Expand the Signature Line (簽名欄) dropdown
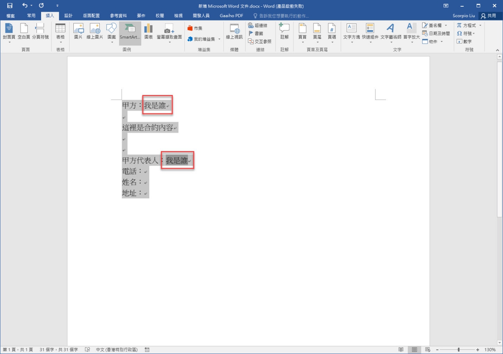Image resolution: width=503 pixels, height=354 pixels. click(x=446, y=26)
